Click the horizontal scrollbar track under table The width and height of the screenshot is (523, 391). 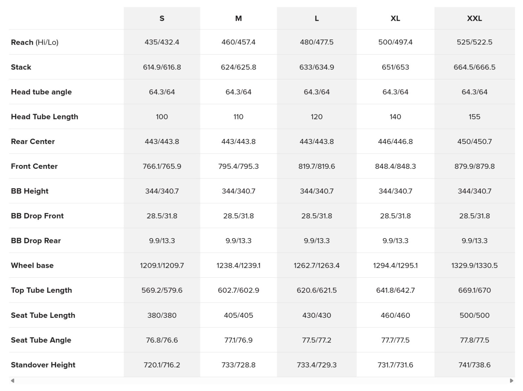pyautogui.click(x=261, y=381)
